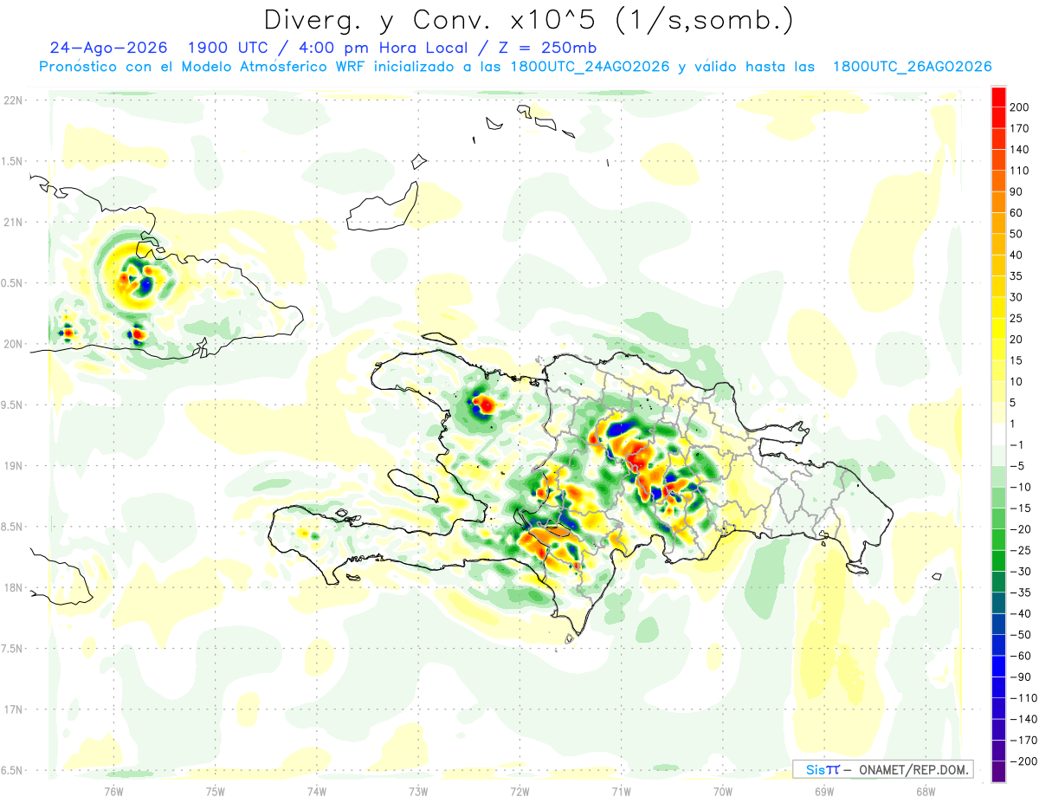Click the '22N' latitude label
Image resolution: width=1039 pixels, height=803 pixels.
[x=13, y=100]
